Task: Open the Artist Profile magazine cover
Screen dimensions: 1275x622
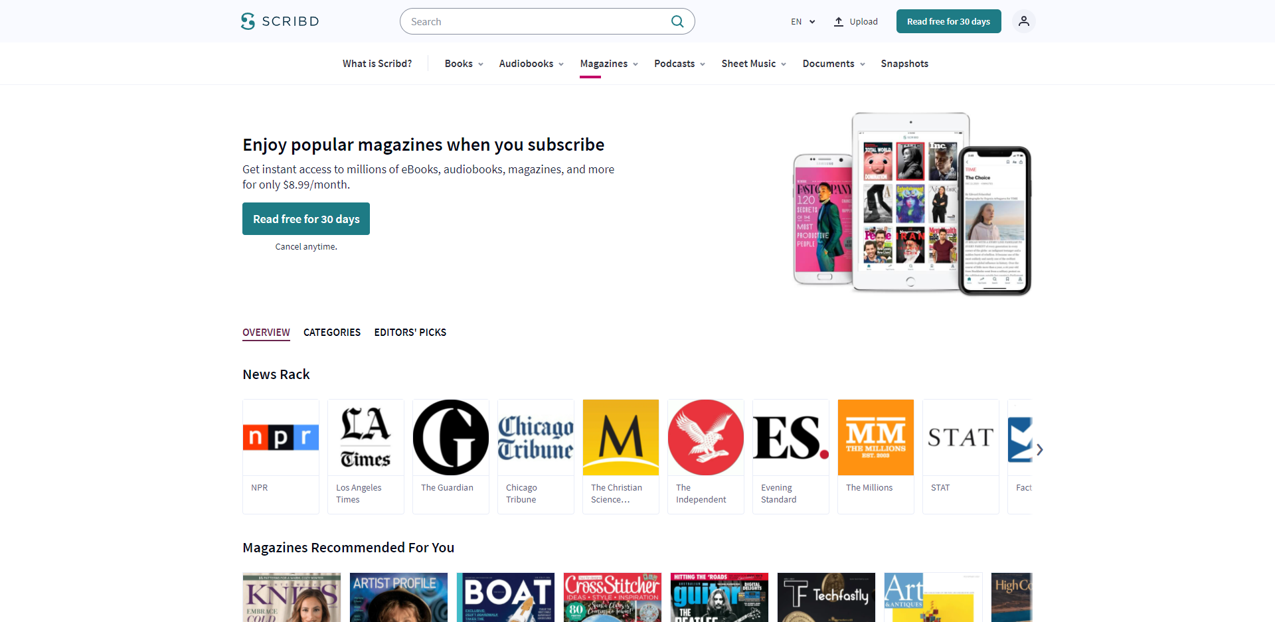Action: tap(398, 597)
